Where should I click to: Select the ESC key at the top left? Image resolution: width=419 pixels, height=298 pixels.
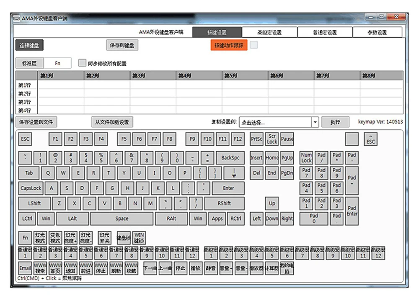click(x=25, y=139)
